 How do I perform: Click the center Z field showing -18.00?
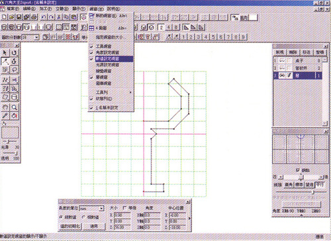coord(177,227)
